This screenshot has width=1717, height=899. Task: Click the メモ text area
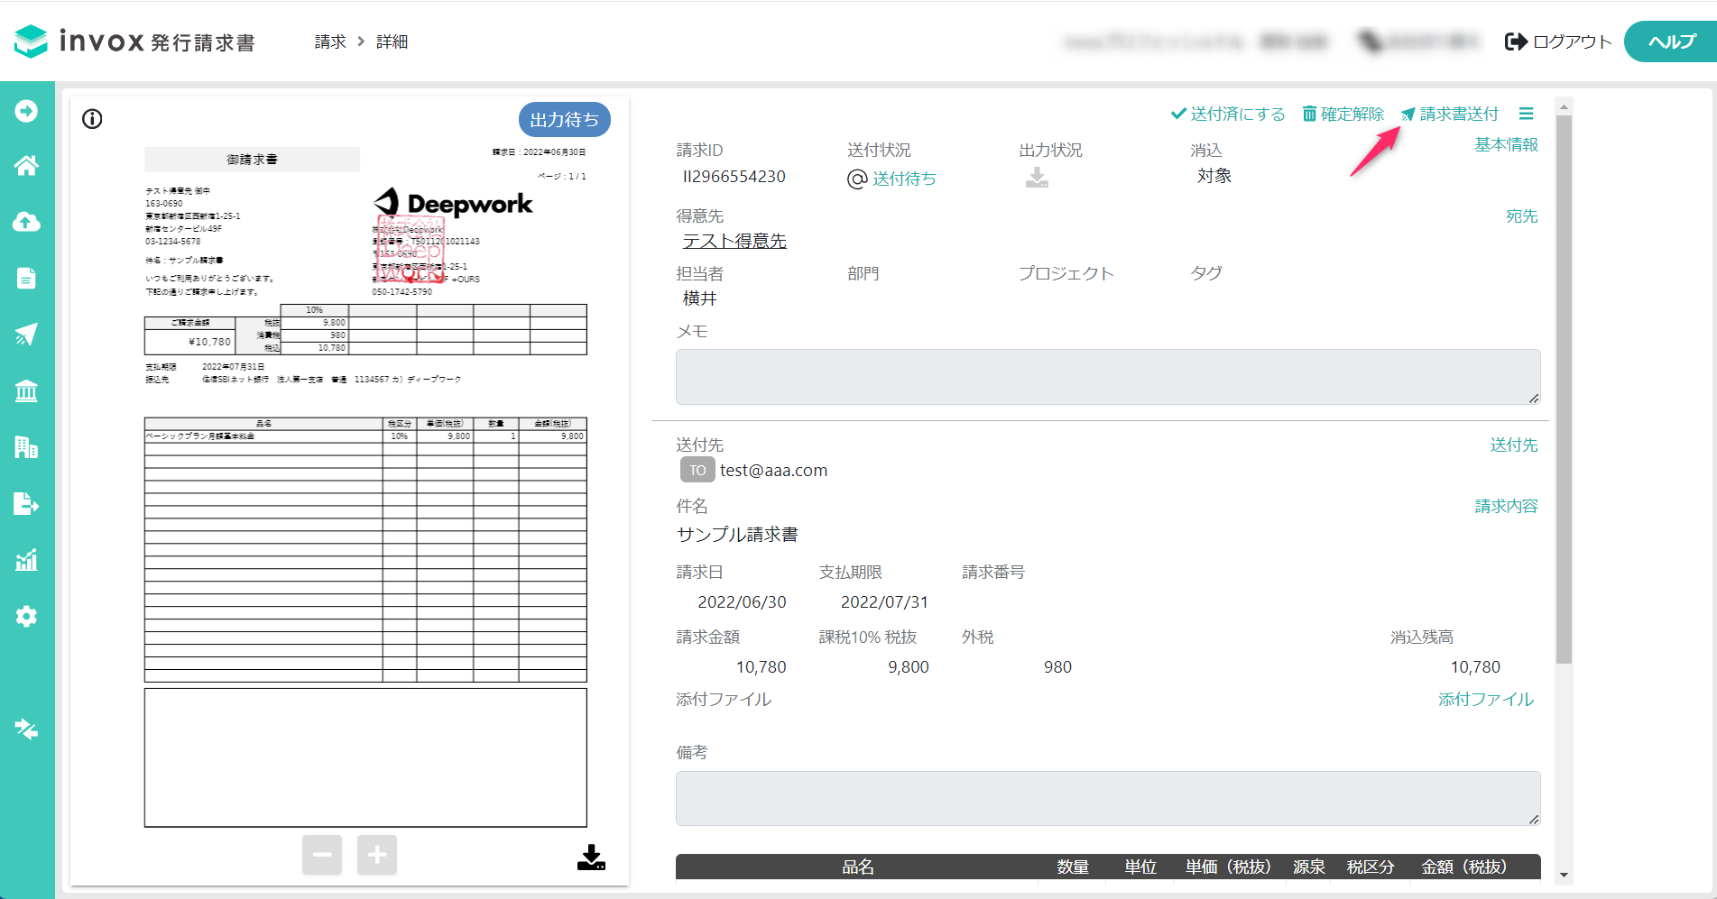(x=1107, y=377)
